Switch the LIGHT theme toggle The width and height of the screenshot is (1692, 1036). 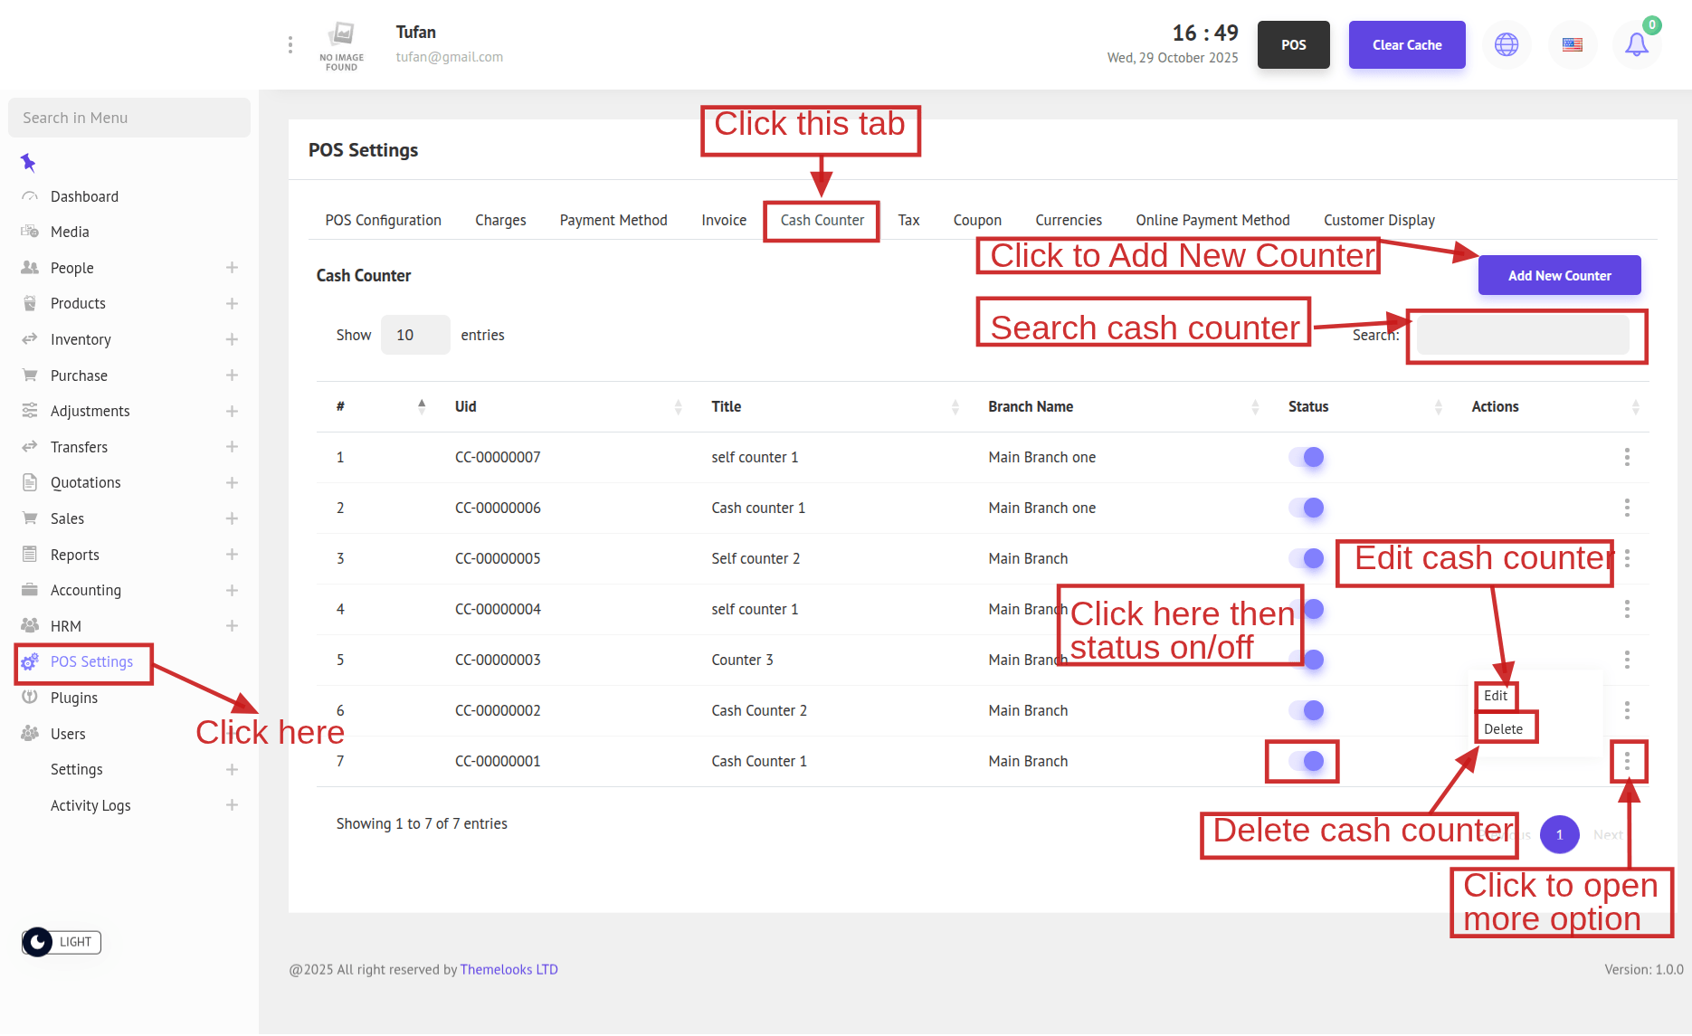click(x=62, y=942)
